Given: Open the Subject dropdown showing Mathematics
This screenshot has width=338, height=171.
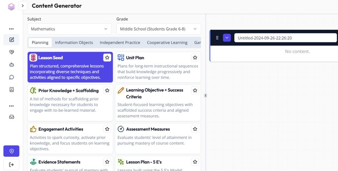Looking at the screenshot, I should pos(69,29).
